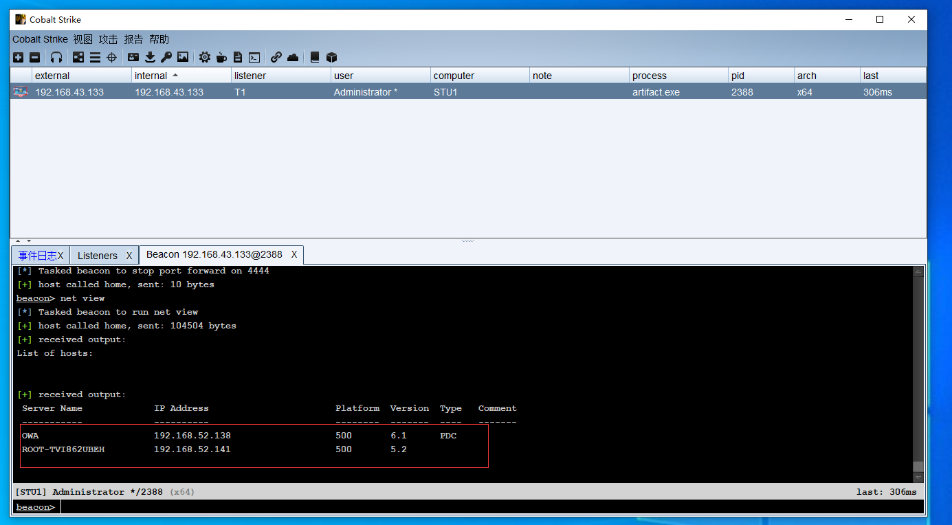Image resolution: width=952 pixels, height=525 pixels.
Task: Sort sessions by the external column header
Action: (81, 76)
